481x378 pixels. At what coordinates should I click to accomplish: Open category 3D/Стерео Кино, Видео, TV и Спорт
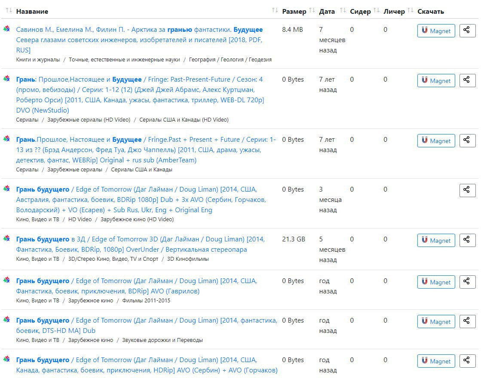(113, 259)
